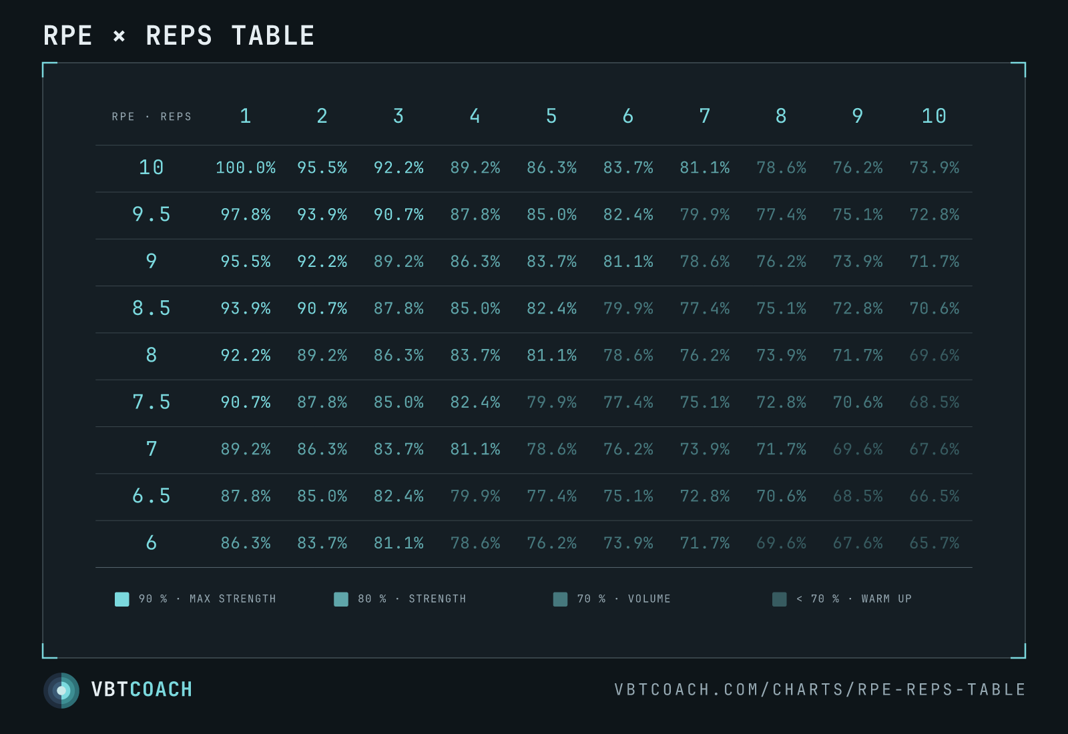
Task: Click the 80 % Strength color swatch
Action: [x=341, y=599]
